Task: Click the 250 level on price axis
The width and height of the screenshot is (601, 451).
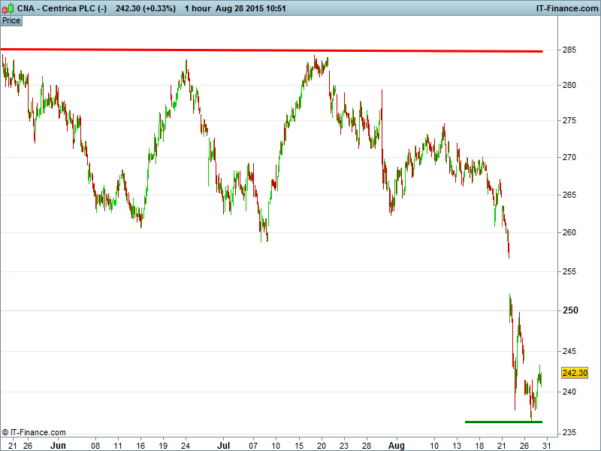Action: click(x=569, y=310)
